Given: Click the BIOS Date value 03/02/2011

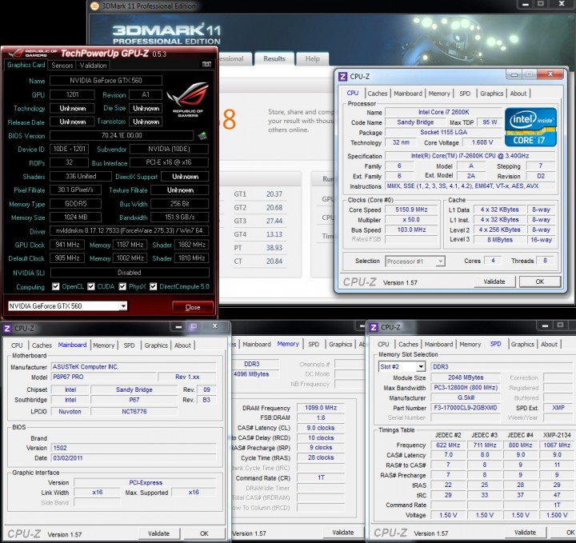Looking at the screenshot, I should coord(134,458).
